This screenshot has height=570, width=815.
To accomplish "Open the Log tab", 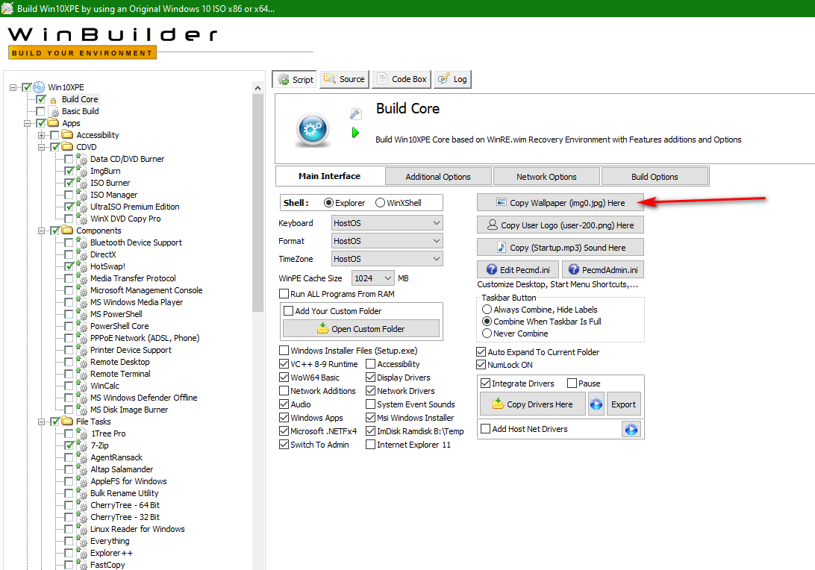I will (453, 79).
